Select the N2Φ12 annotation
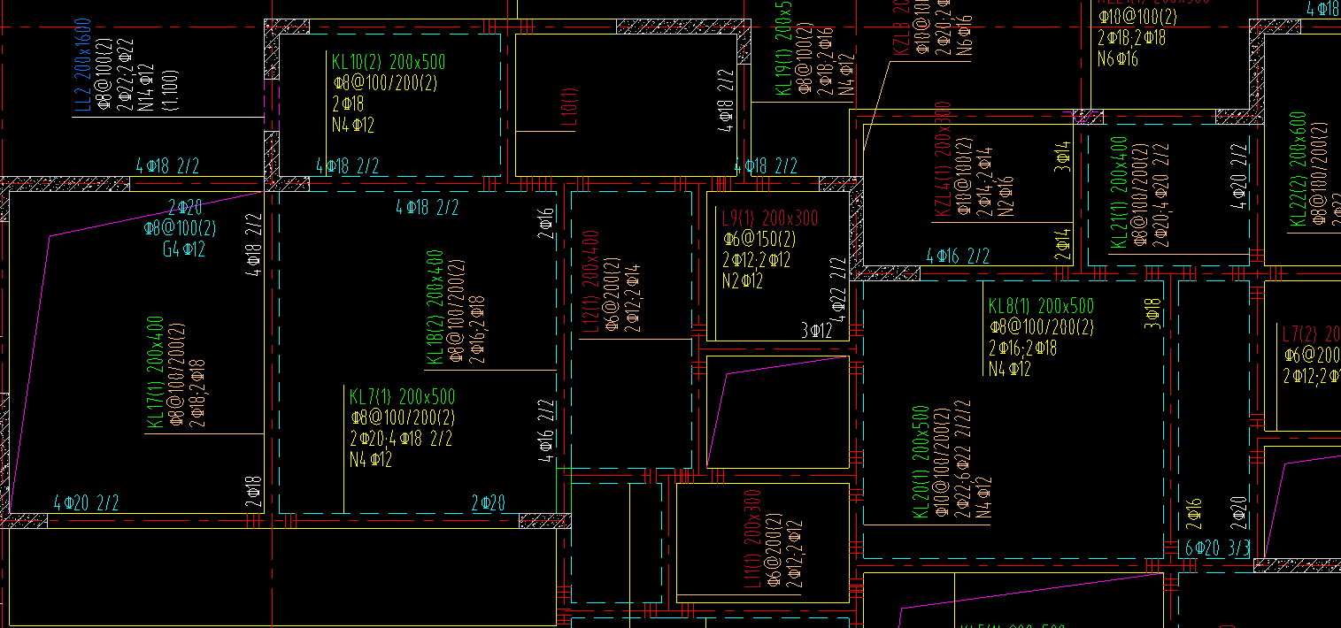This screenshot has height=628, width=1341. (x=743, y=282)
